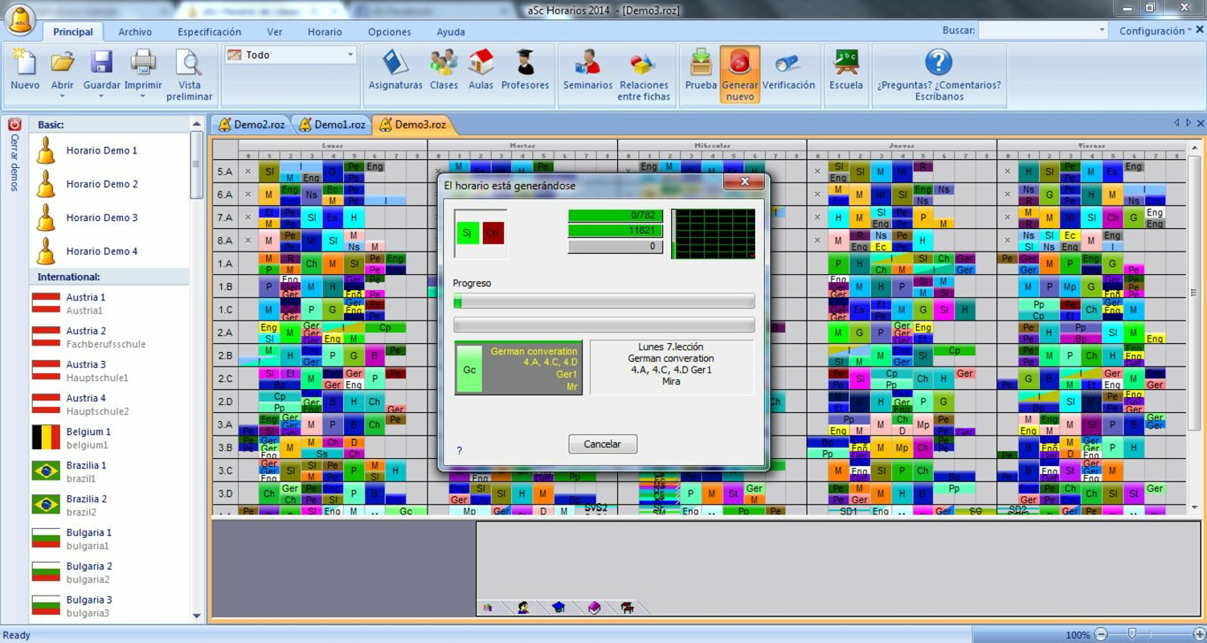
Task: Click the Prueba test icon
Action: [701, 63]
